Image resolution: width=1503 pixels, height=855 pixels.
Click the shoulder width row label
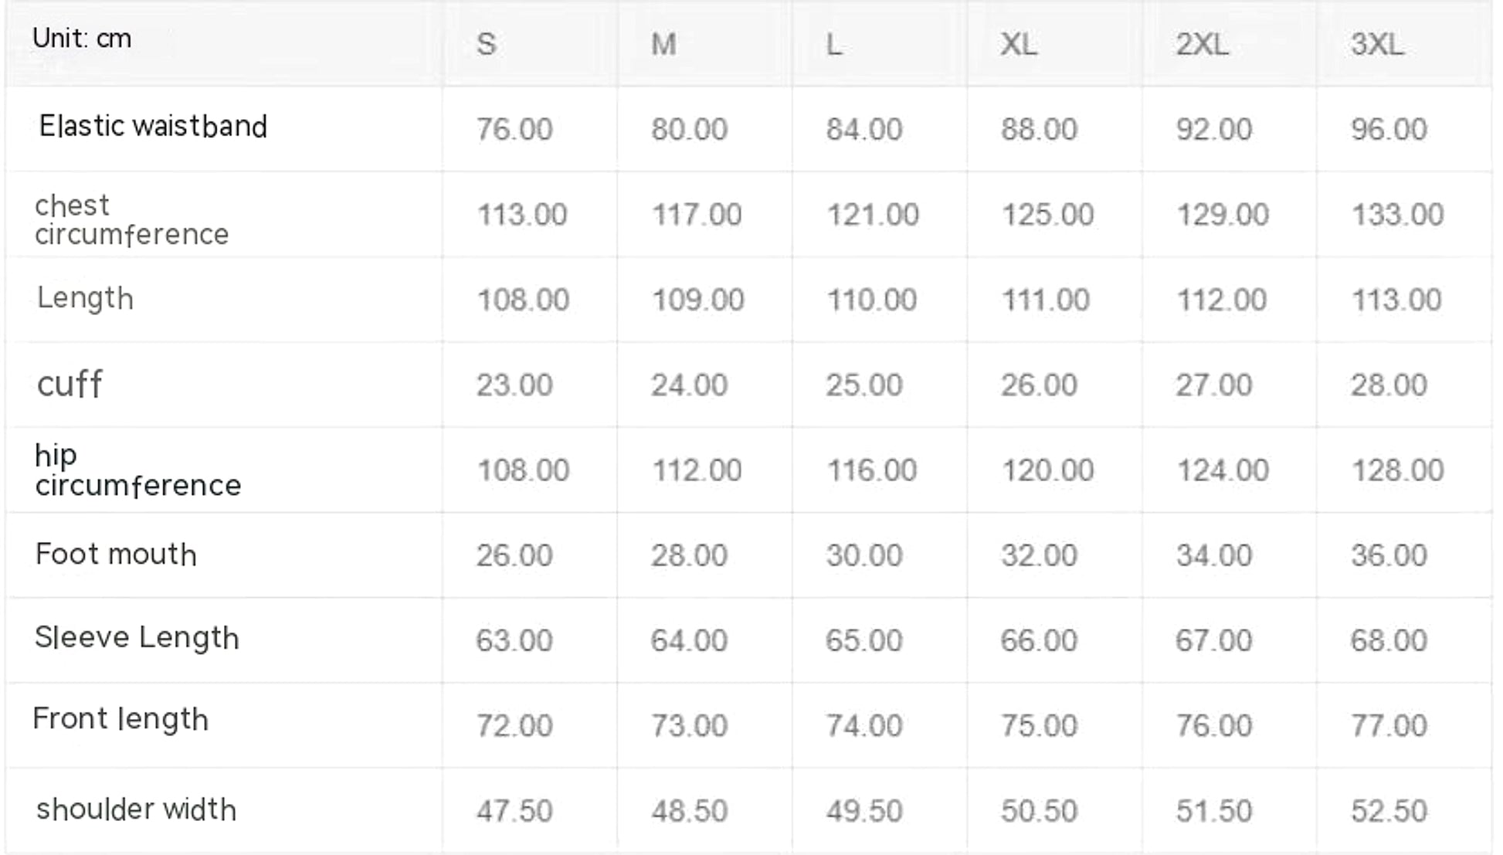point(136,809)
